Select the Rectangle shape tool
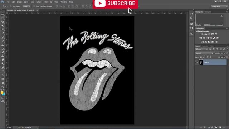 (3, 79)
